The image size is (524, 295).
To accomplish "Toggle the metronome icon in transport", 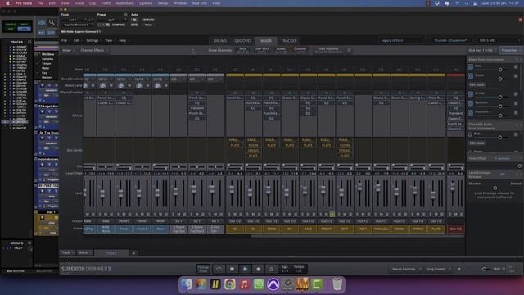I will coord(271,269).
